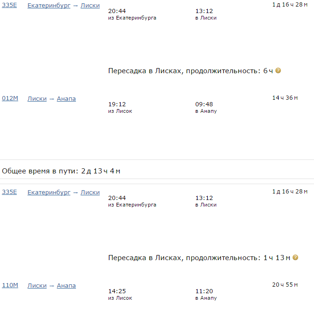Open help icon beside 6 ч transfer duration
The height and width of the screenshot is (310, 314).
click(278, 71)
